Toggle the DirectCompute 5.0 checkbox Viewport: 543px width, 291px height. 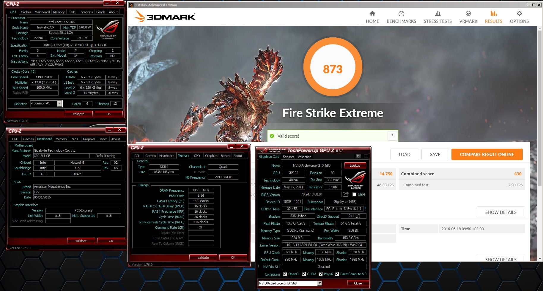(337, 274)
